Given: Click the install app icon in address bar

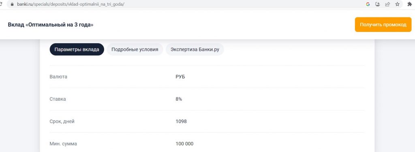Looking at the screenshot, I should 378,4.
